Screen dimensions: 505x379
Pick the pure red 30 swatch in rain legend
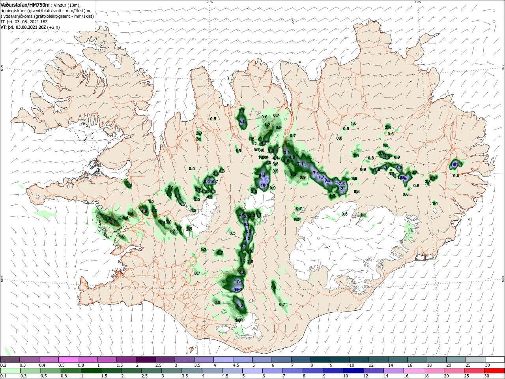coord(494,371)
